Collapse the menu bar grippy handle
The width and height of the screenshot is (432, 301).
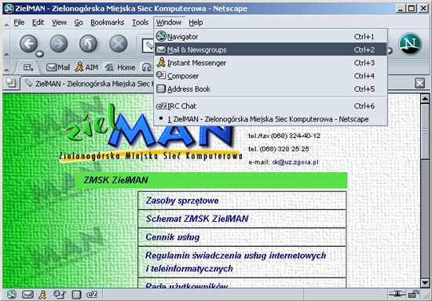6,22
